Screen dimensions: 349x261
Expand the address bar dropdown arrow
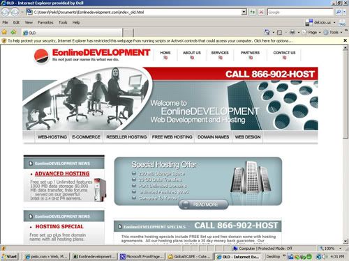244,12
